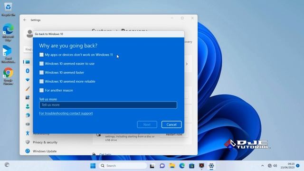Open the System icon in Settings sidebar
Image resolution: width=304 pixels, height=171 pixels.
click(28, 62)
